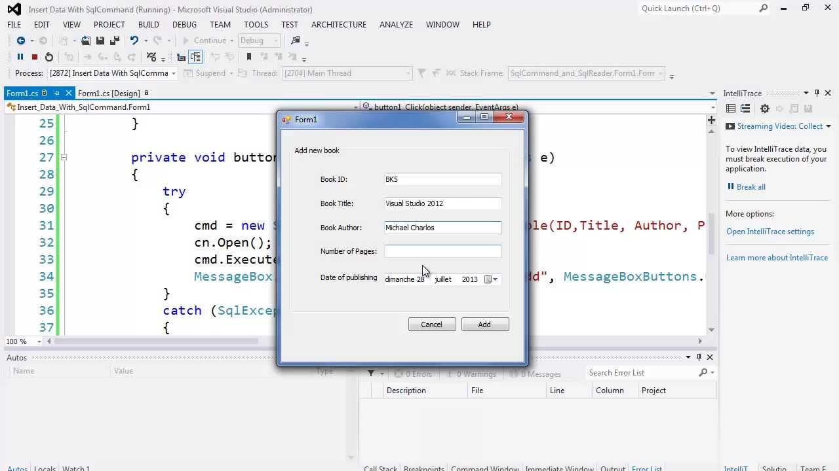Toggle the bookmark icon in the debug toolbar

click(x=249, y=57)
